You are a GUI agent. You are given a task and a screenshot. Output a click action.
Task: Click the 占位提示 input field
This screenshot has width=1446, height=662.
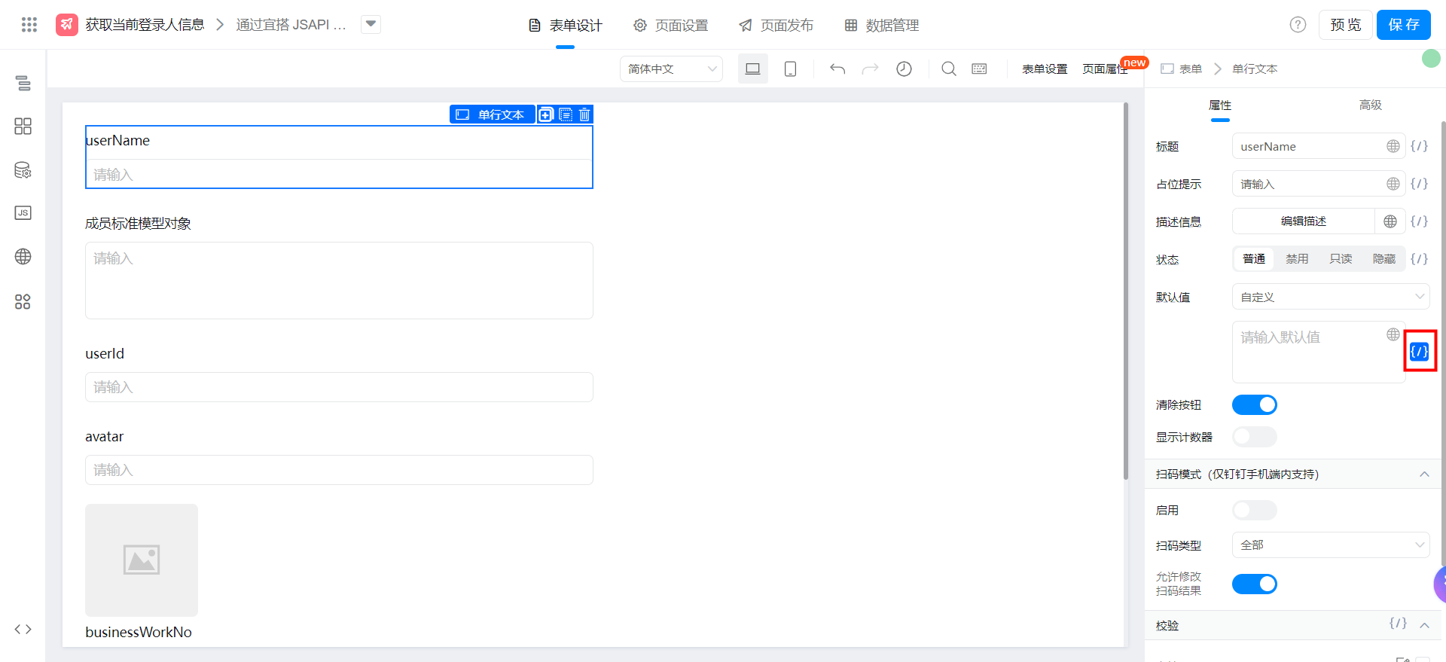1318,184
